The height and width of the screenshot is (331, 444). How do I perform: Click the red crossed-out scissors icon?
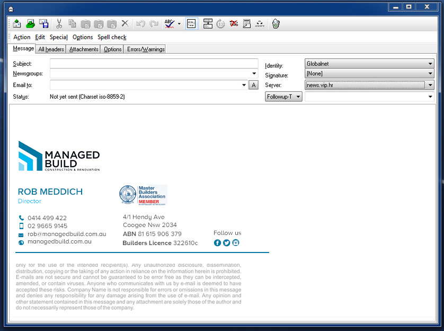pyautogui.click(x=234, y=23)
